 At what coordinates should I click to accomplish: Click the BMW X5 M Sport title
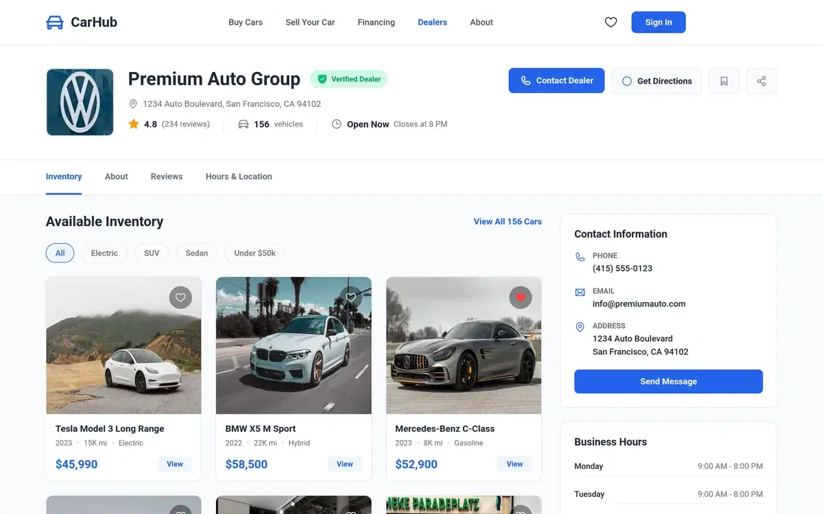pos(261,429)
